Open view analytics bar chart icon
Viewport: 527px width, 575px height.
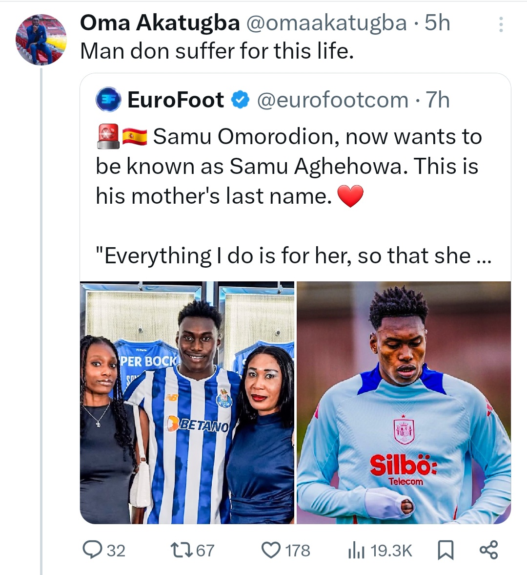tap(356, 551)
